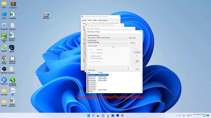Image resolution: width=211 pixels, height=118 pixels.
Task: Open the Excel file in the desktop's middle
Action: click(46, 15)
